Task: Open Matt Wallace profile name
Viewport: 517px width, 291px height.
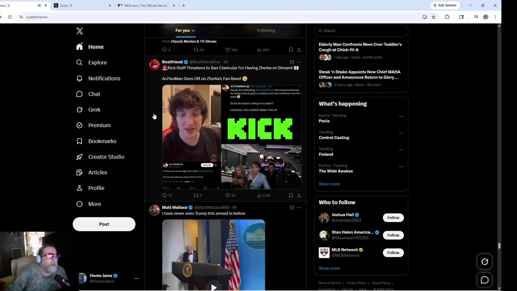Action: point(174,208)
